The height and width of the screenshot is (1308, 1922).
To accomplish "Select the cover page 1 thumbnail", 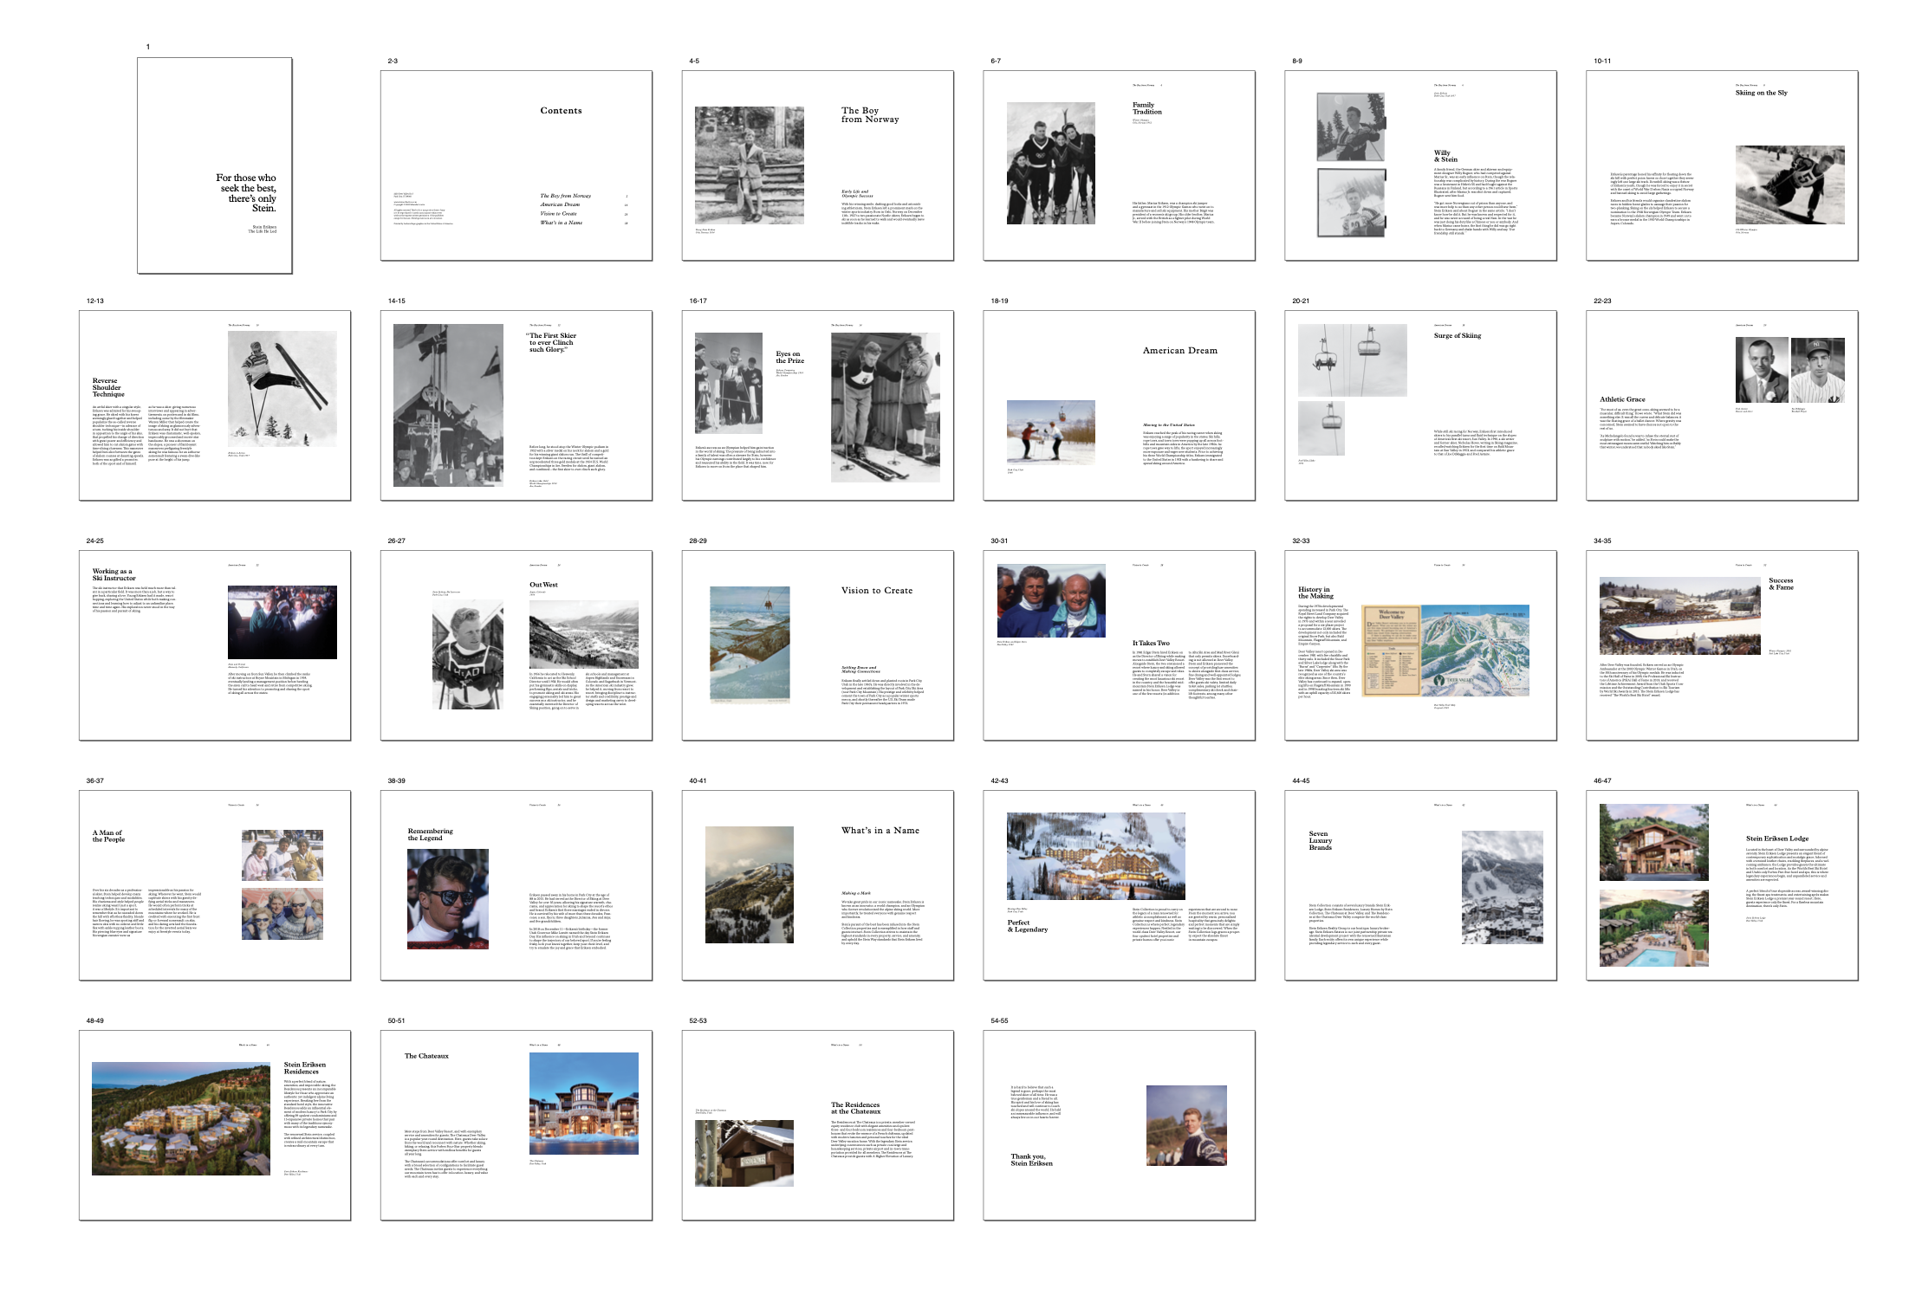I will 214,165.
